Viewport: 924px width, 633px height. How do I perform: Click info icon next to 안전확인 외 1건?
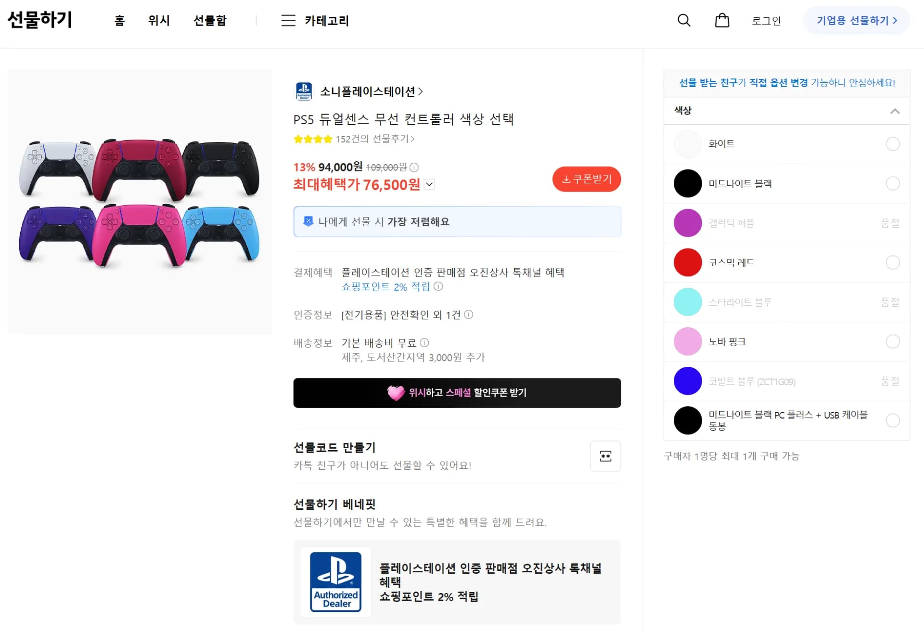tap(468, 315)
